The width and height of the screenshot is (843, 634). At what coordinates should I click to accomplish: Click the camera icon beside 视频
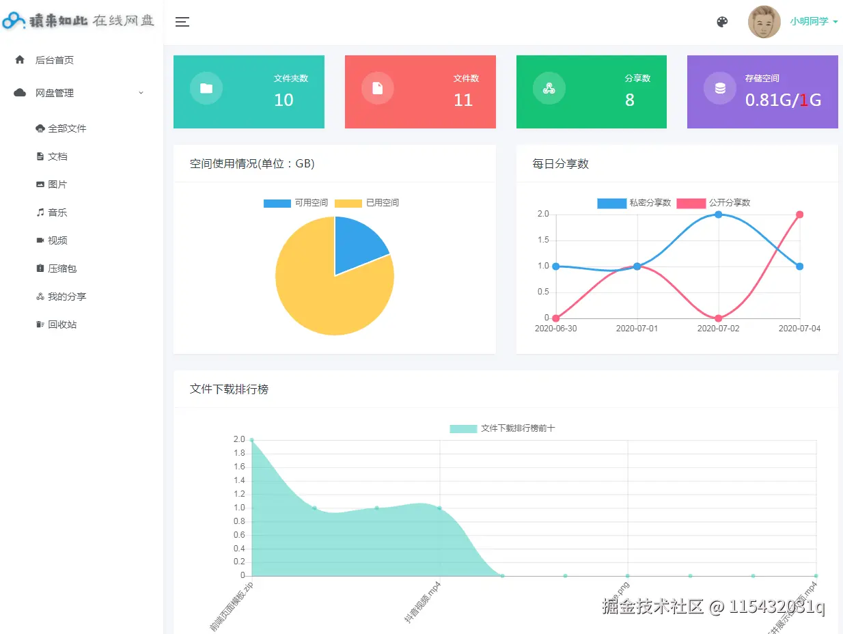point(40,240)
